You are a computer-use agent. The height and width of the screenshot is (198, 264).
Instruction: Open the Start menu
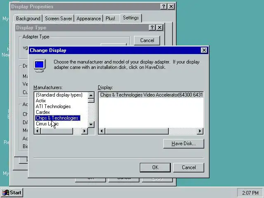point(12,193)
